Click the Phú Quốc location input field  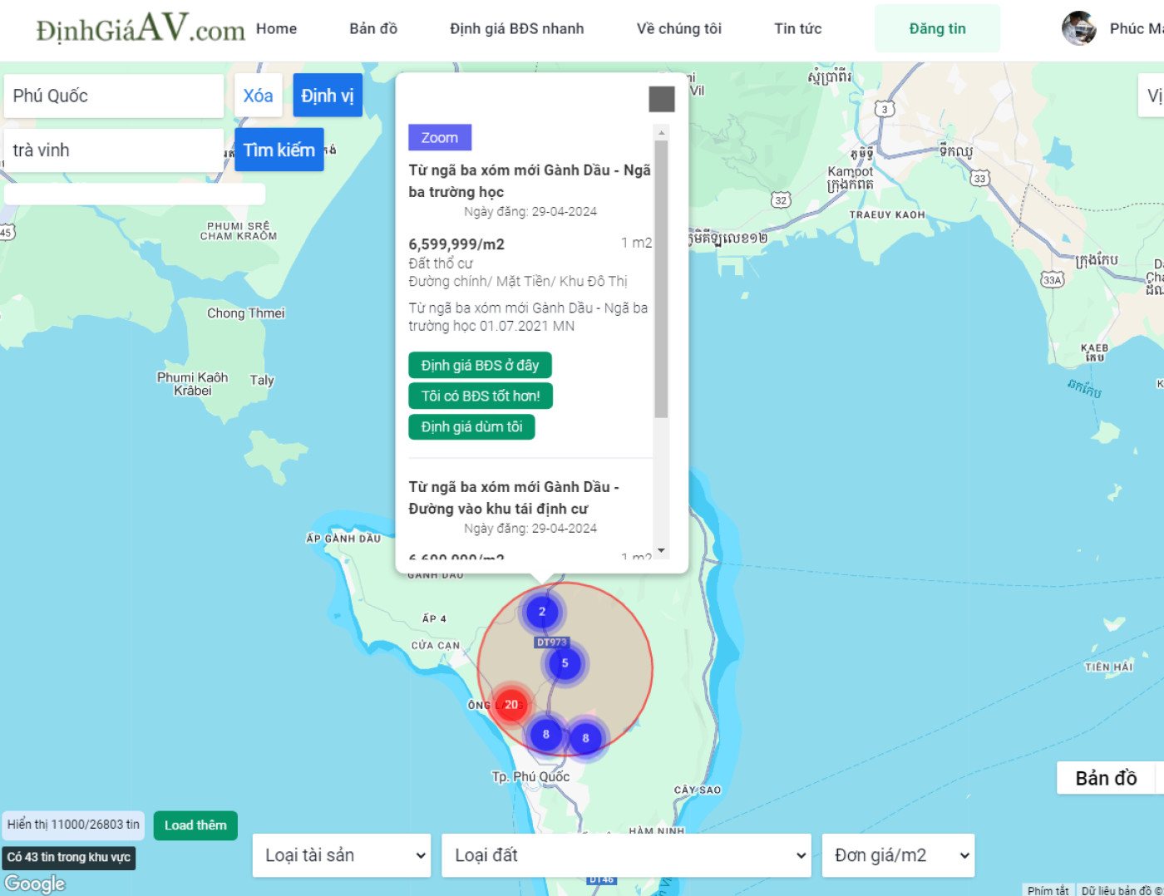point(114,96)
